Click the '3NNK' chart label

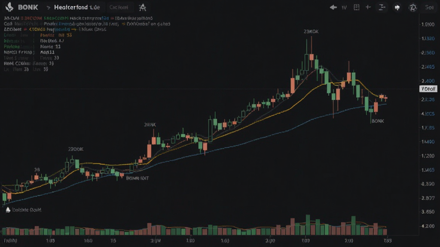150,125
